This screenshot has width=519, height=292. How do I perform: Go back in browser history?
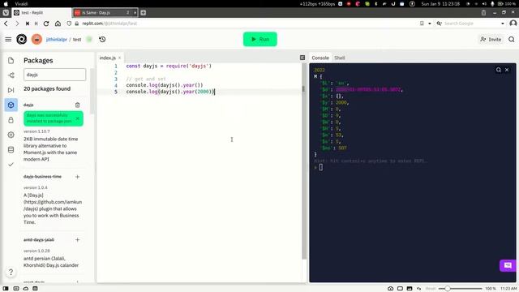(x=6, y=24)
